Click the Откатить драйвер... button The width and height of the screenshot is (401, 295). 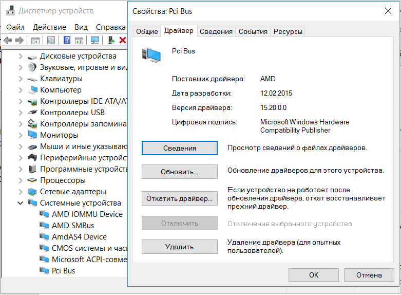point(179,198)
